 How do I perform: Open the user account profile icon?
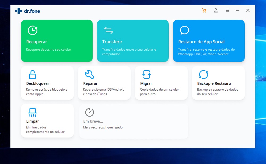pyautogui.click(x=216, y=11)
